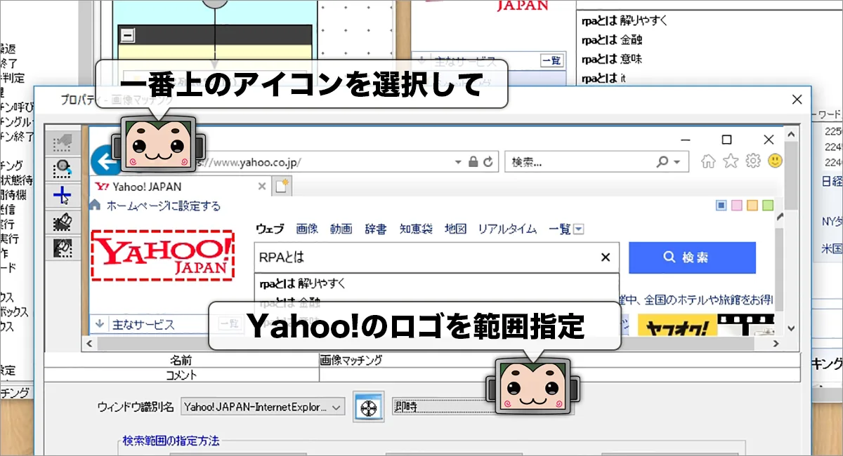Choose the rpaとは 意味 suggestion
The height and width of the screenshot is (456, 843).
[x=612, y=59]
